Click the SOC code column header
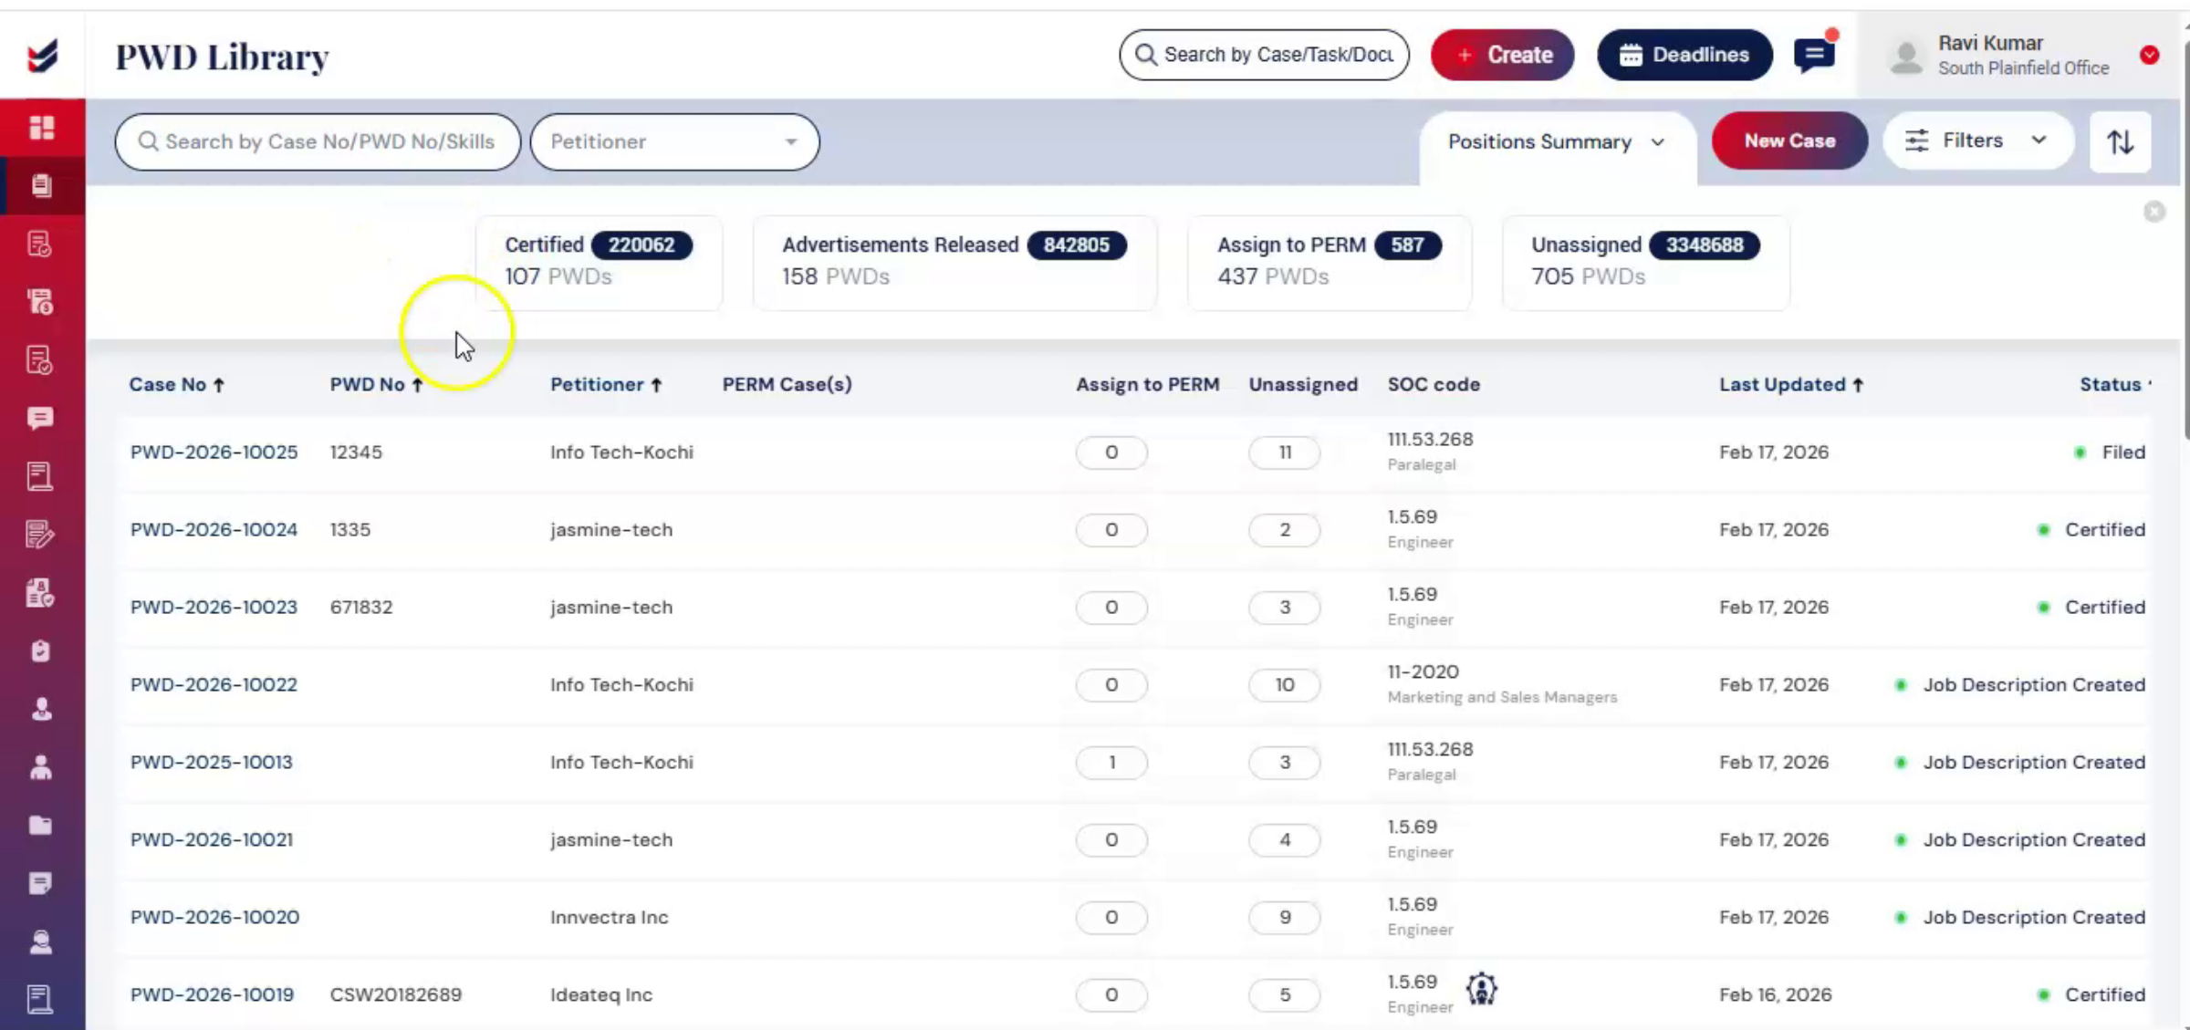 pos(1434,385)
